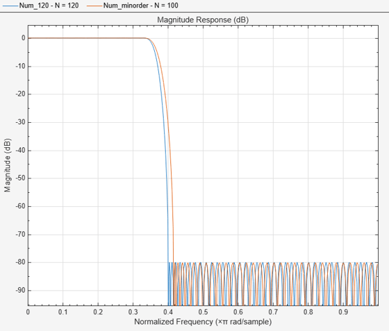Viewport: 389px width, 331px height.
Task: Click the 0.7 tick label on x-axis
Action: click(273, 312)
